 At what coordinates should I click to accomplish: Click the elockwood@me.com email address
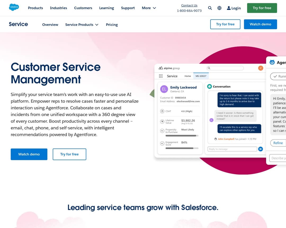[188, 101]
